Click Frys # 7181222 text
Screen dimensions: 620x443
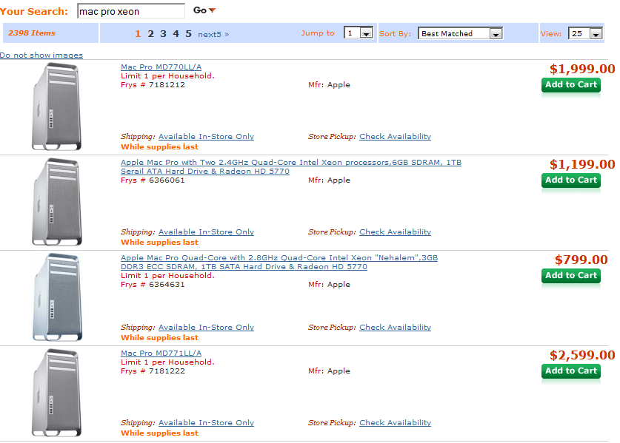point(153,371)
